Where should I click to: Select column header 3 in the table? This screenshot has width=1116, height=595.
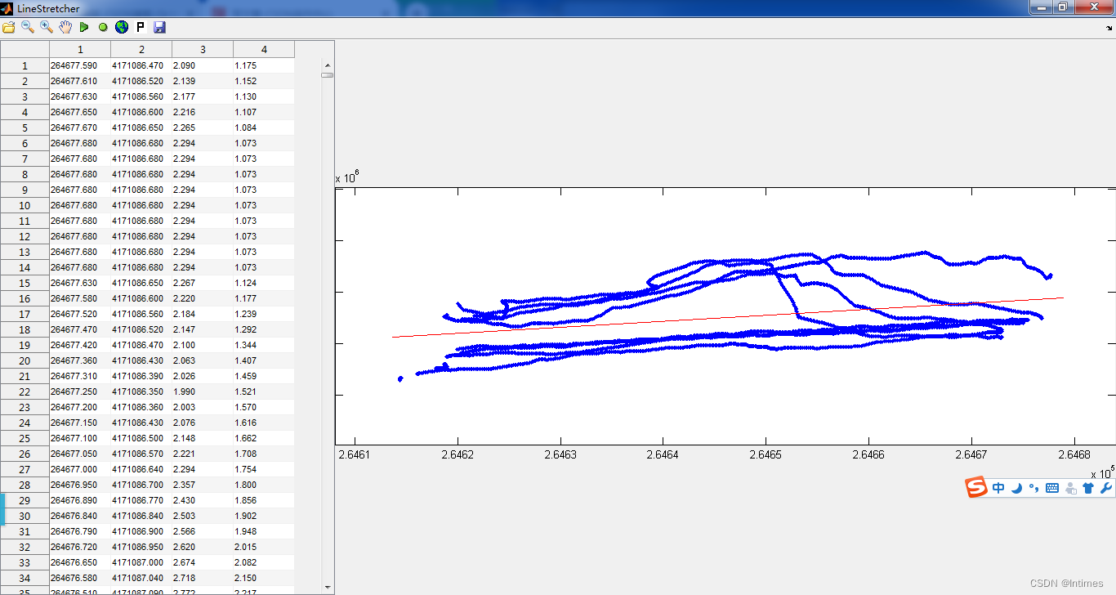tap(202, 49)
